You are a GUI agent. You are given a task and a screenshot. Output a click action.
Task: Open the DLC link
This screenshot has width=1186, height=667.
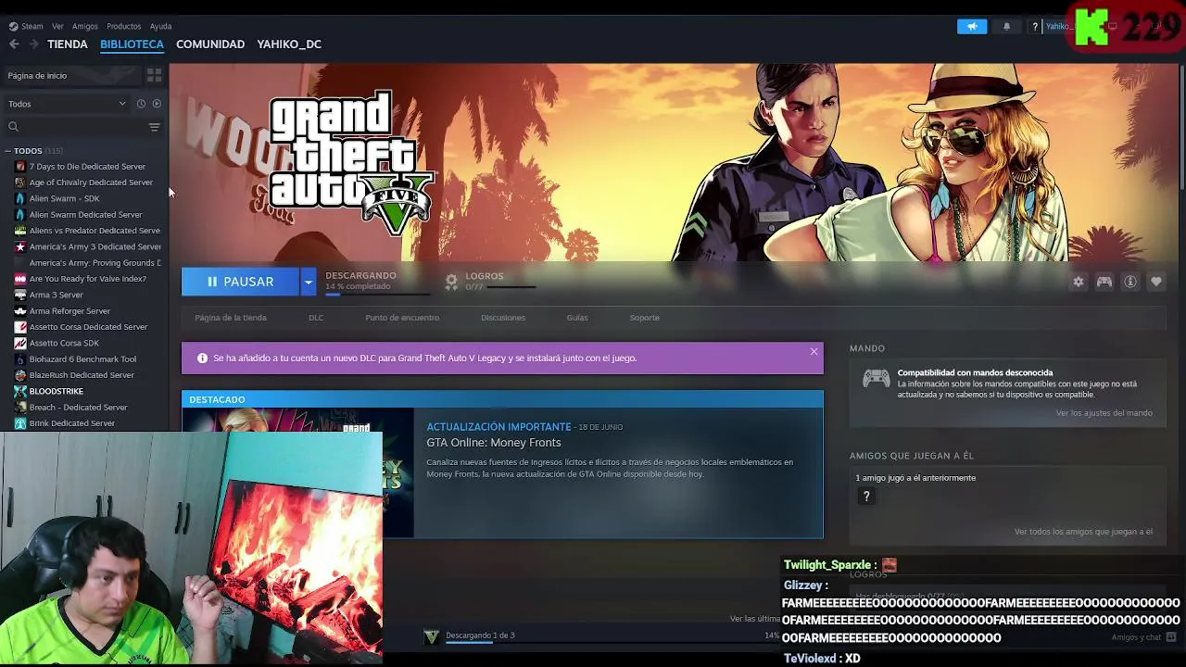pos(316,318)
